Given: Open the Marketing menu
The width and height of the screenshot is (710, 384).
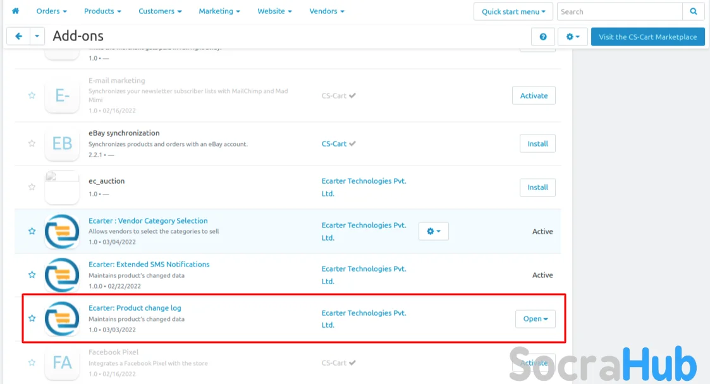Looking at the screenshot, I should click(219, 11).
